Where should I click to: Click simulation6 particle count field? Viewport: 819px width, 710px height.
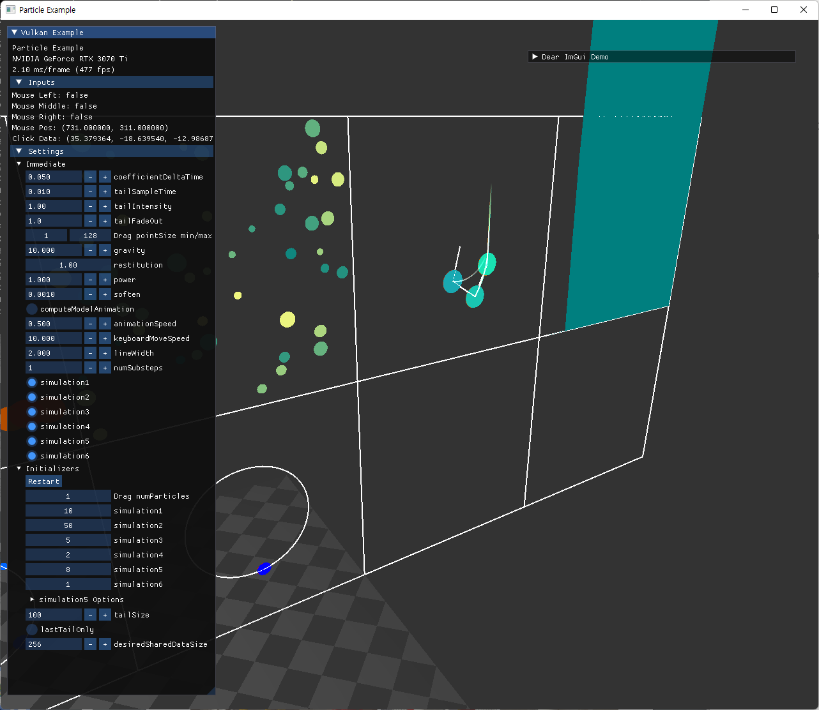[68, 584]
